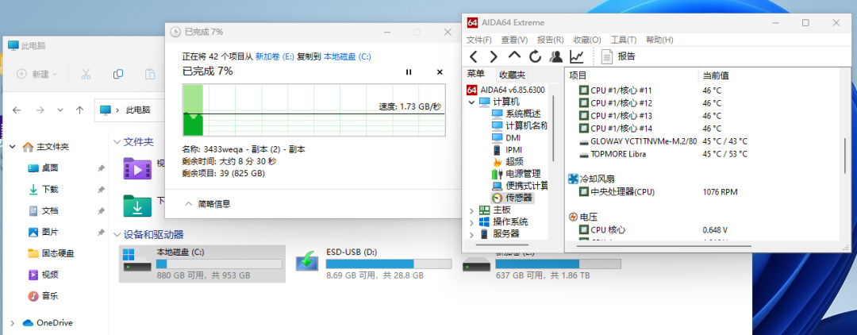This screenshot has width=857, height=335.
Task: Select DMI in the AIDA64 tree
Action: pyautogui.click(x=506, y=137)
